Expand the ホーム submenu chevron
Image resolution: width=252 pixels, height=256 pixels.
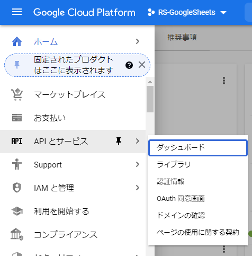coord(138,41)
